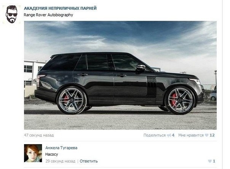Click the like count 12
The height and width of the screenshot is (169, 230).
coord(212,135)
